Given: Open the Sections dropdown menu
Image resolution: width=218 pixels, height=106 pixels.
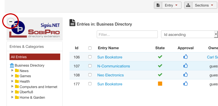Looking at the screenshot, I should tap(205, 5).
